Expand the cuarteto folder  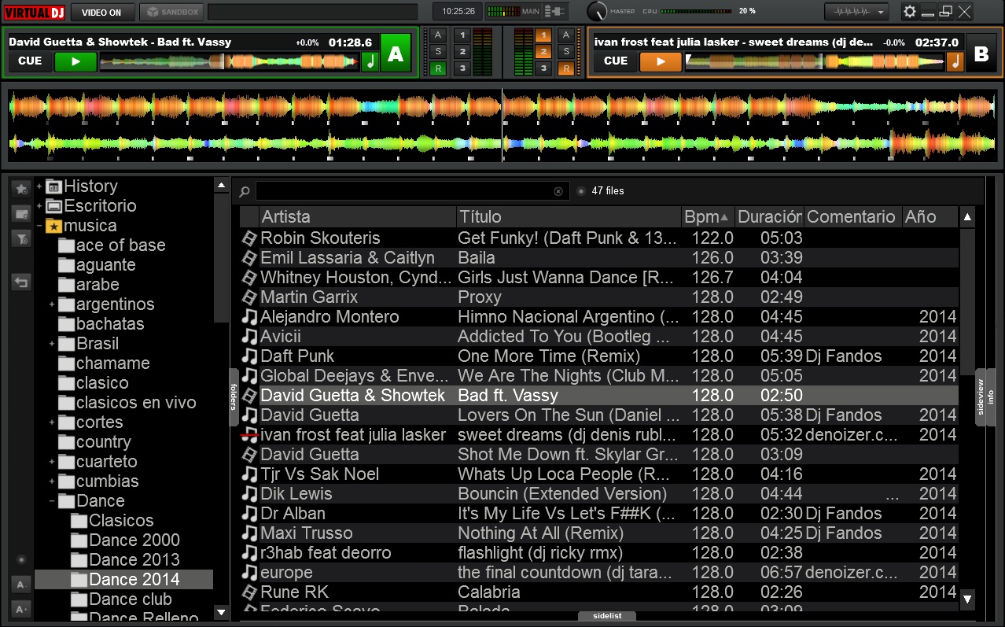coord(52,462)
